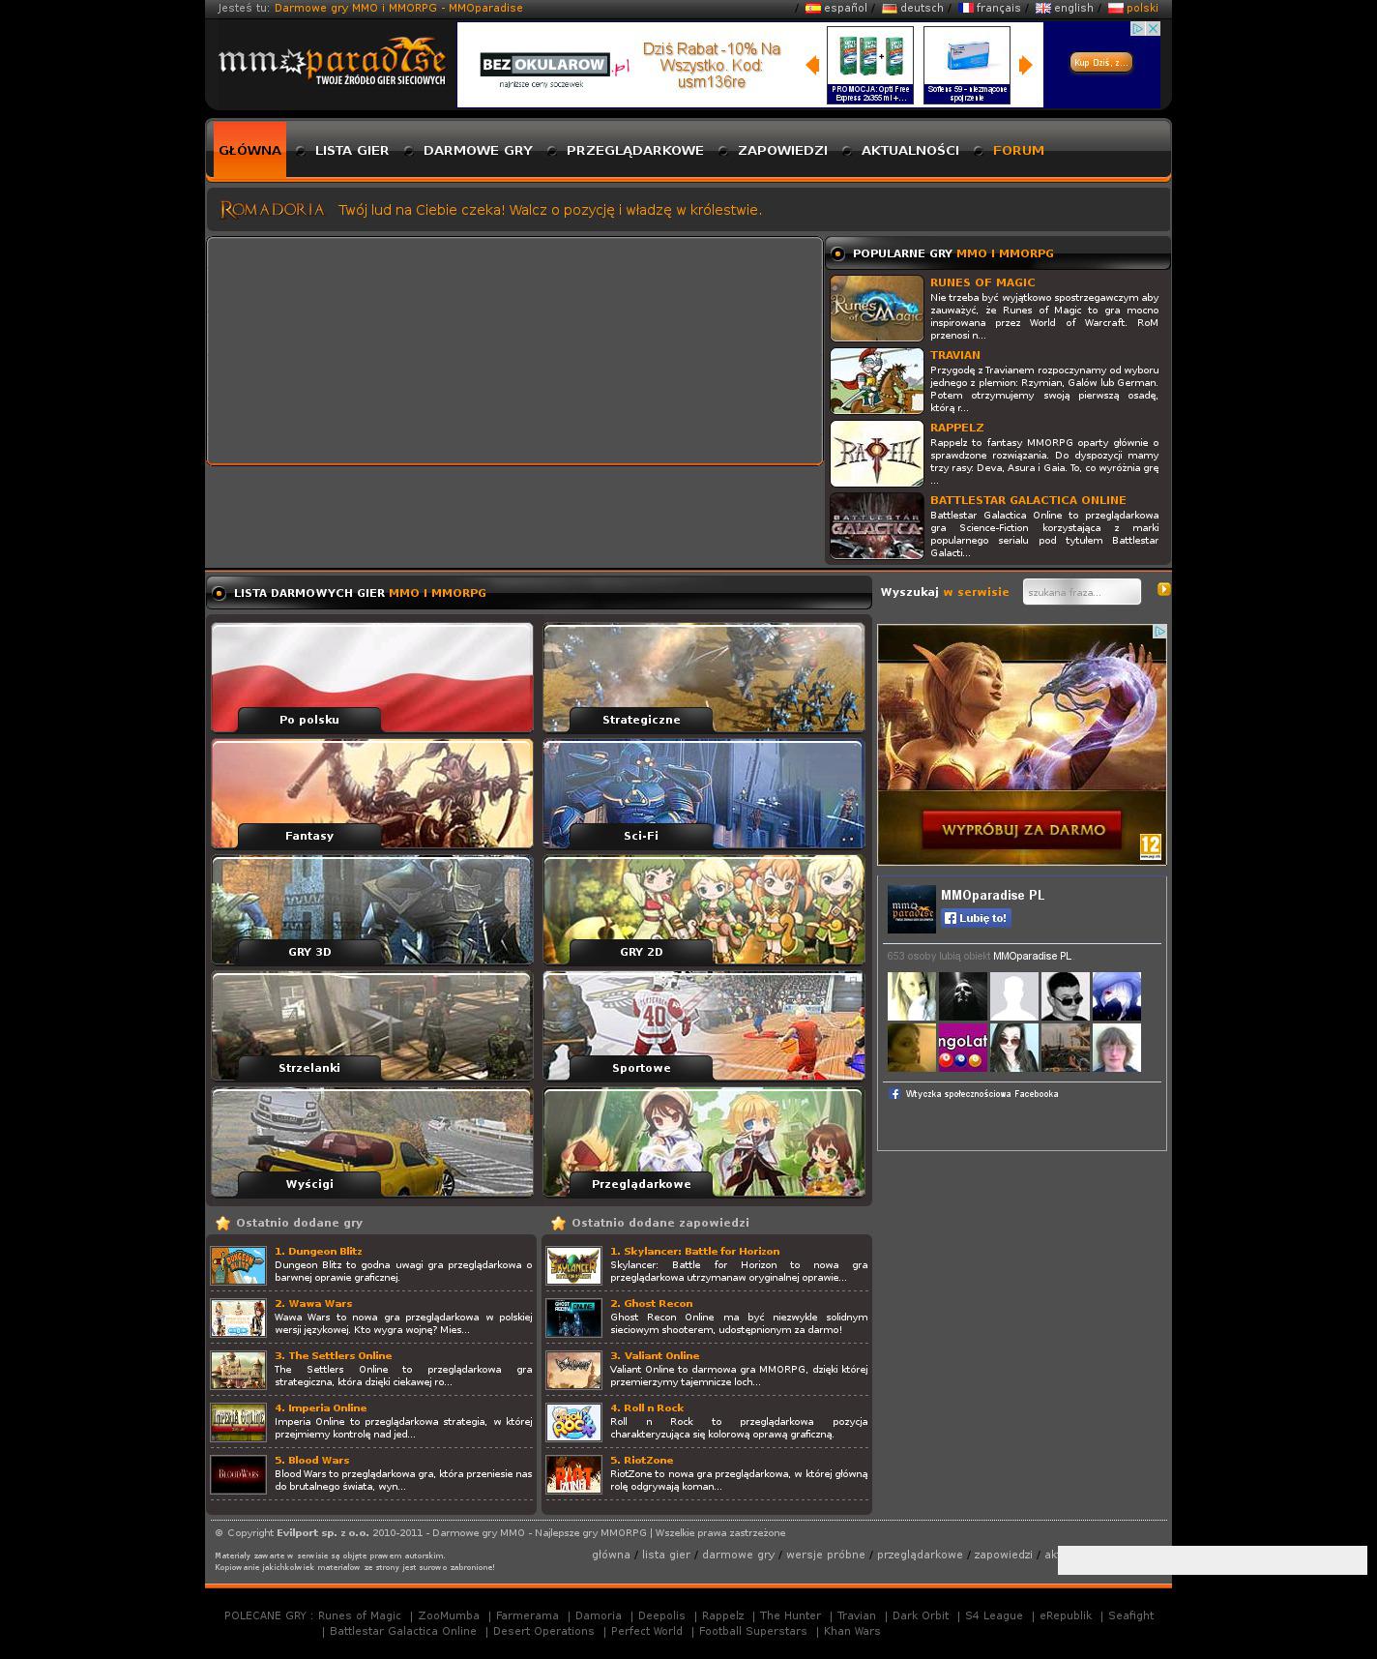This screenshot has height=1659, width=1377.
Task: Click the ad carousel left arrow
Action: click(x=812, y=65)
